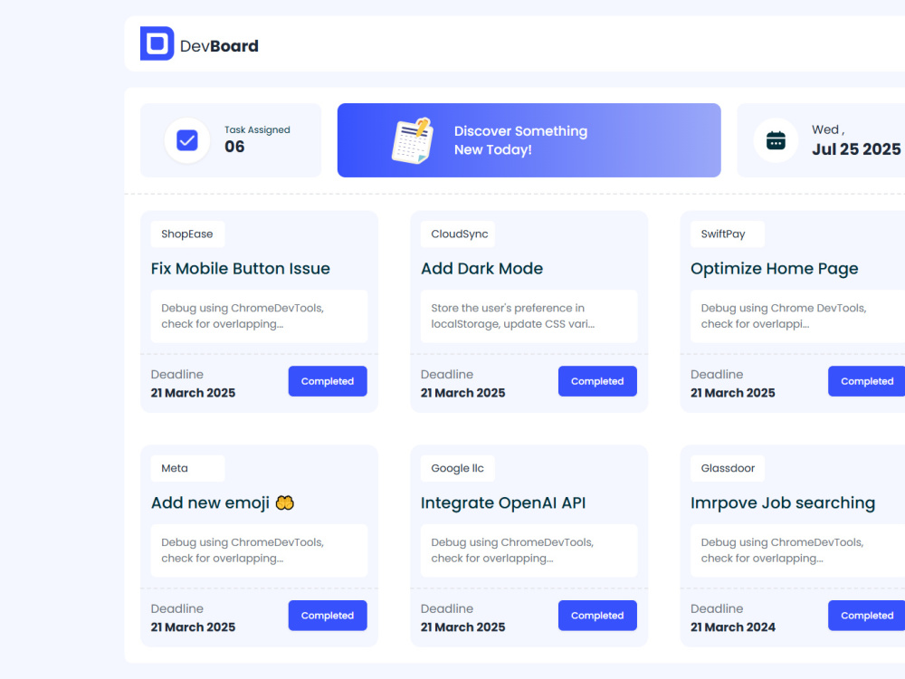The image size is (905, 679).
Task: Click the Fix Mobile Button Issue description box
Action: point(259,316)
